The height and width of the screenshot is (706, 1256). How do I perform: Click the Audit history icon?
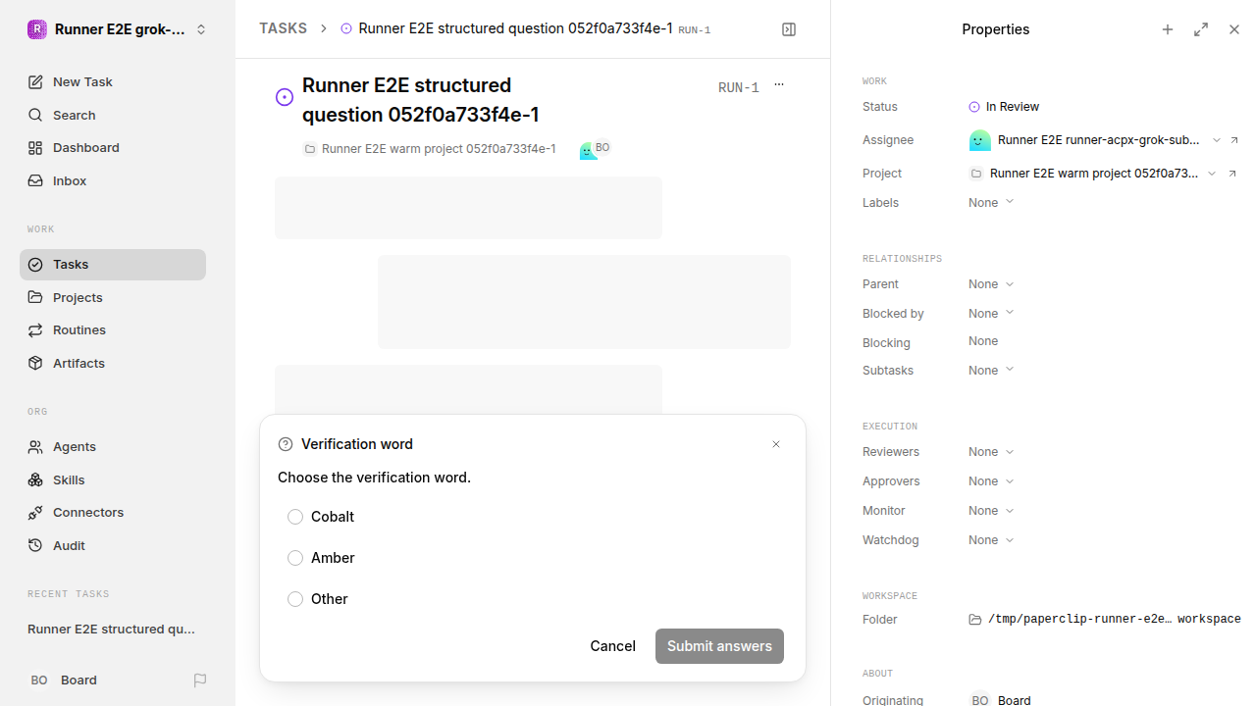[x=35, y=546]
